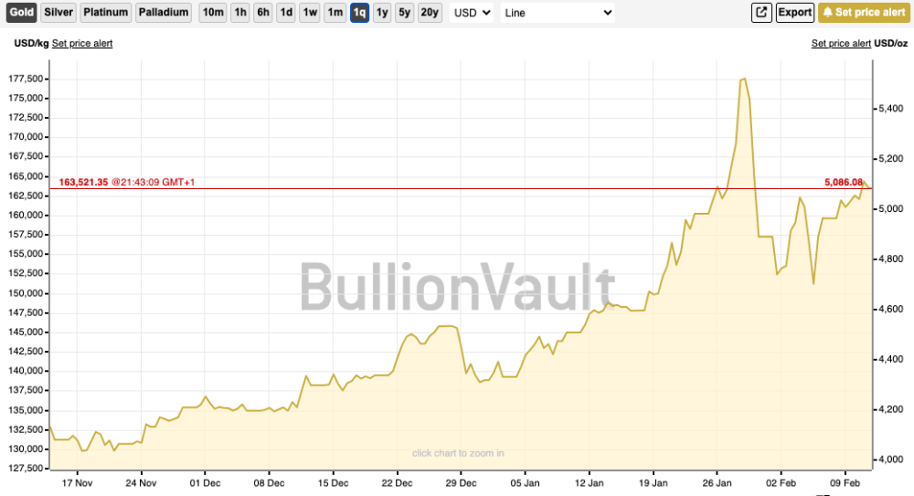Open the chart pop-out icon beside Export

point(761,13)
